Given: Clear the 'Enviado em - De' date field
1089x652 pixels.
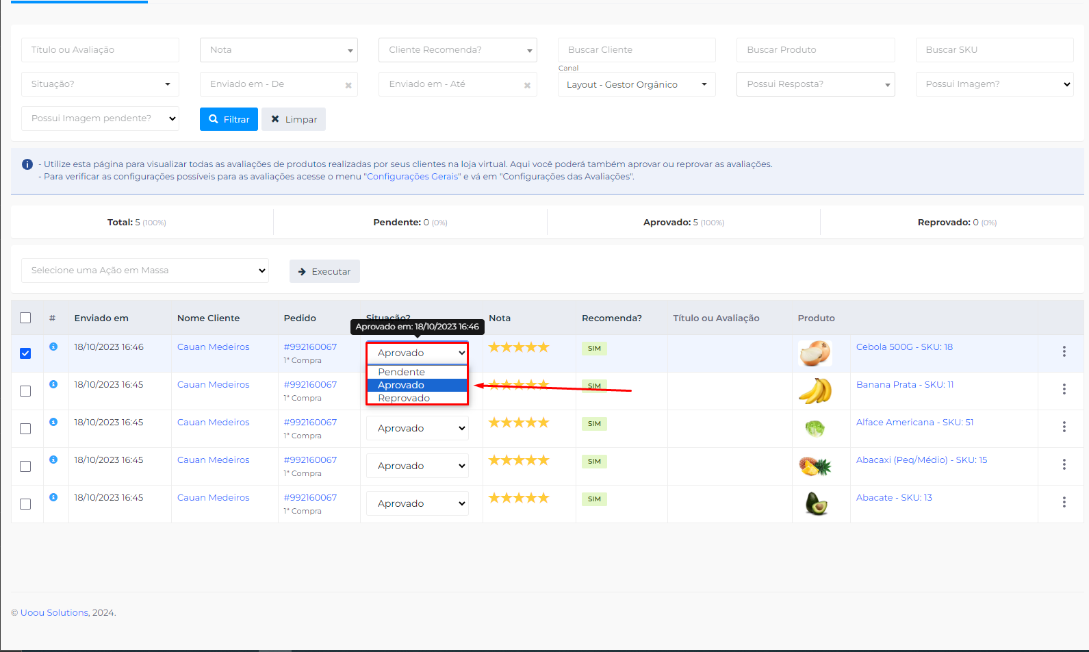Looking at the screenshot, I should (x=348, y=86).
